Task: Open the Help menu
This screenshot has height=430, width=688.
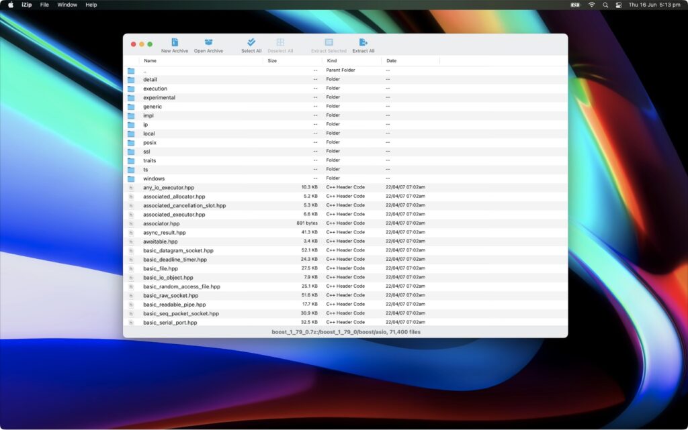Action: click(91, 5)
